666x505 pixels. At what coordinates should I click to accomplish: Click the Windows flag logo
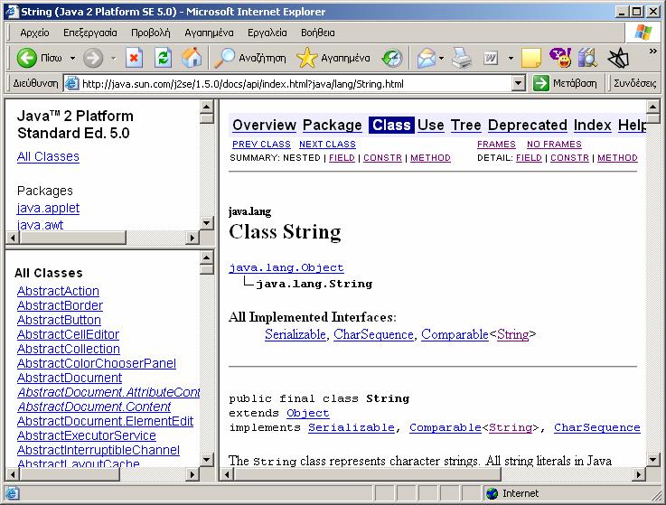pyautogui.click(x=643, y=33)
